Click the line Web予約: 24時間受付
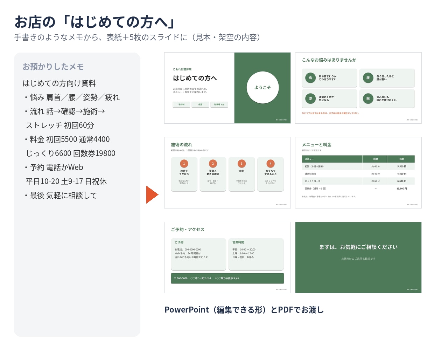The width and height of the screenshot is (427, 356). click(188, 253)
